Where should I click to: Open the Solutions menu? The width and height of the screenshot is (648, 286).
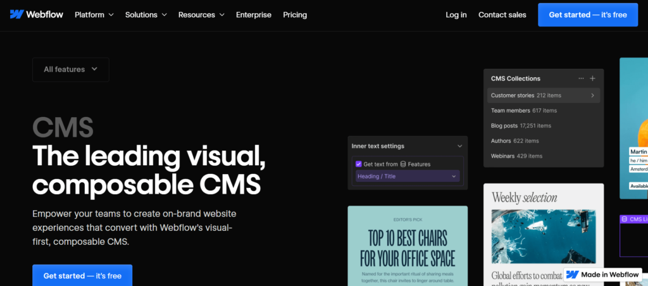tap(146, 15)
